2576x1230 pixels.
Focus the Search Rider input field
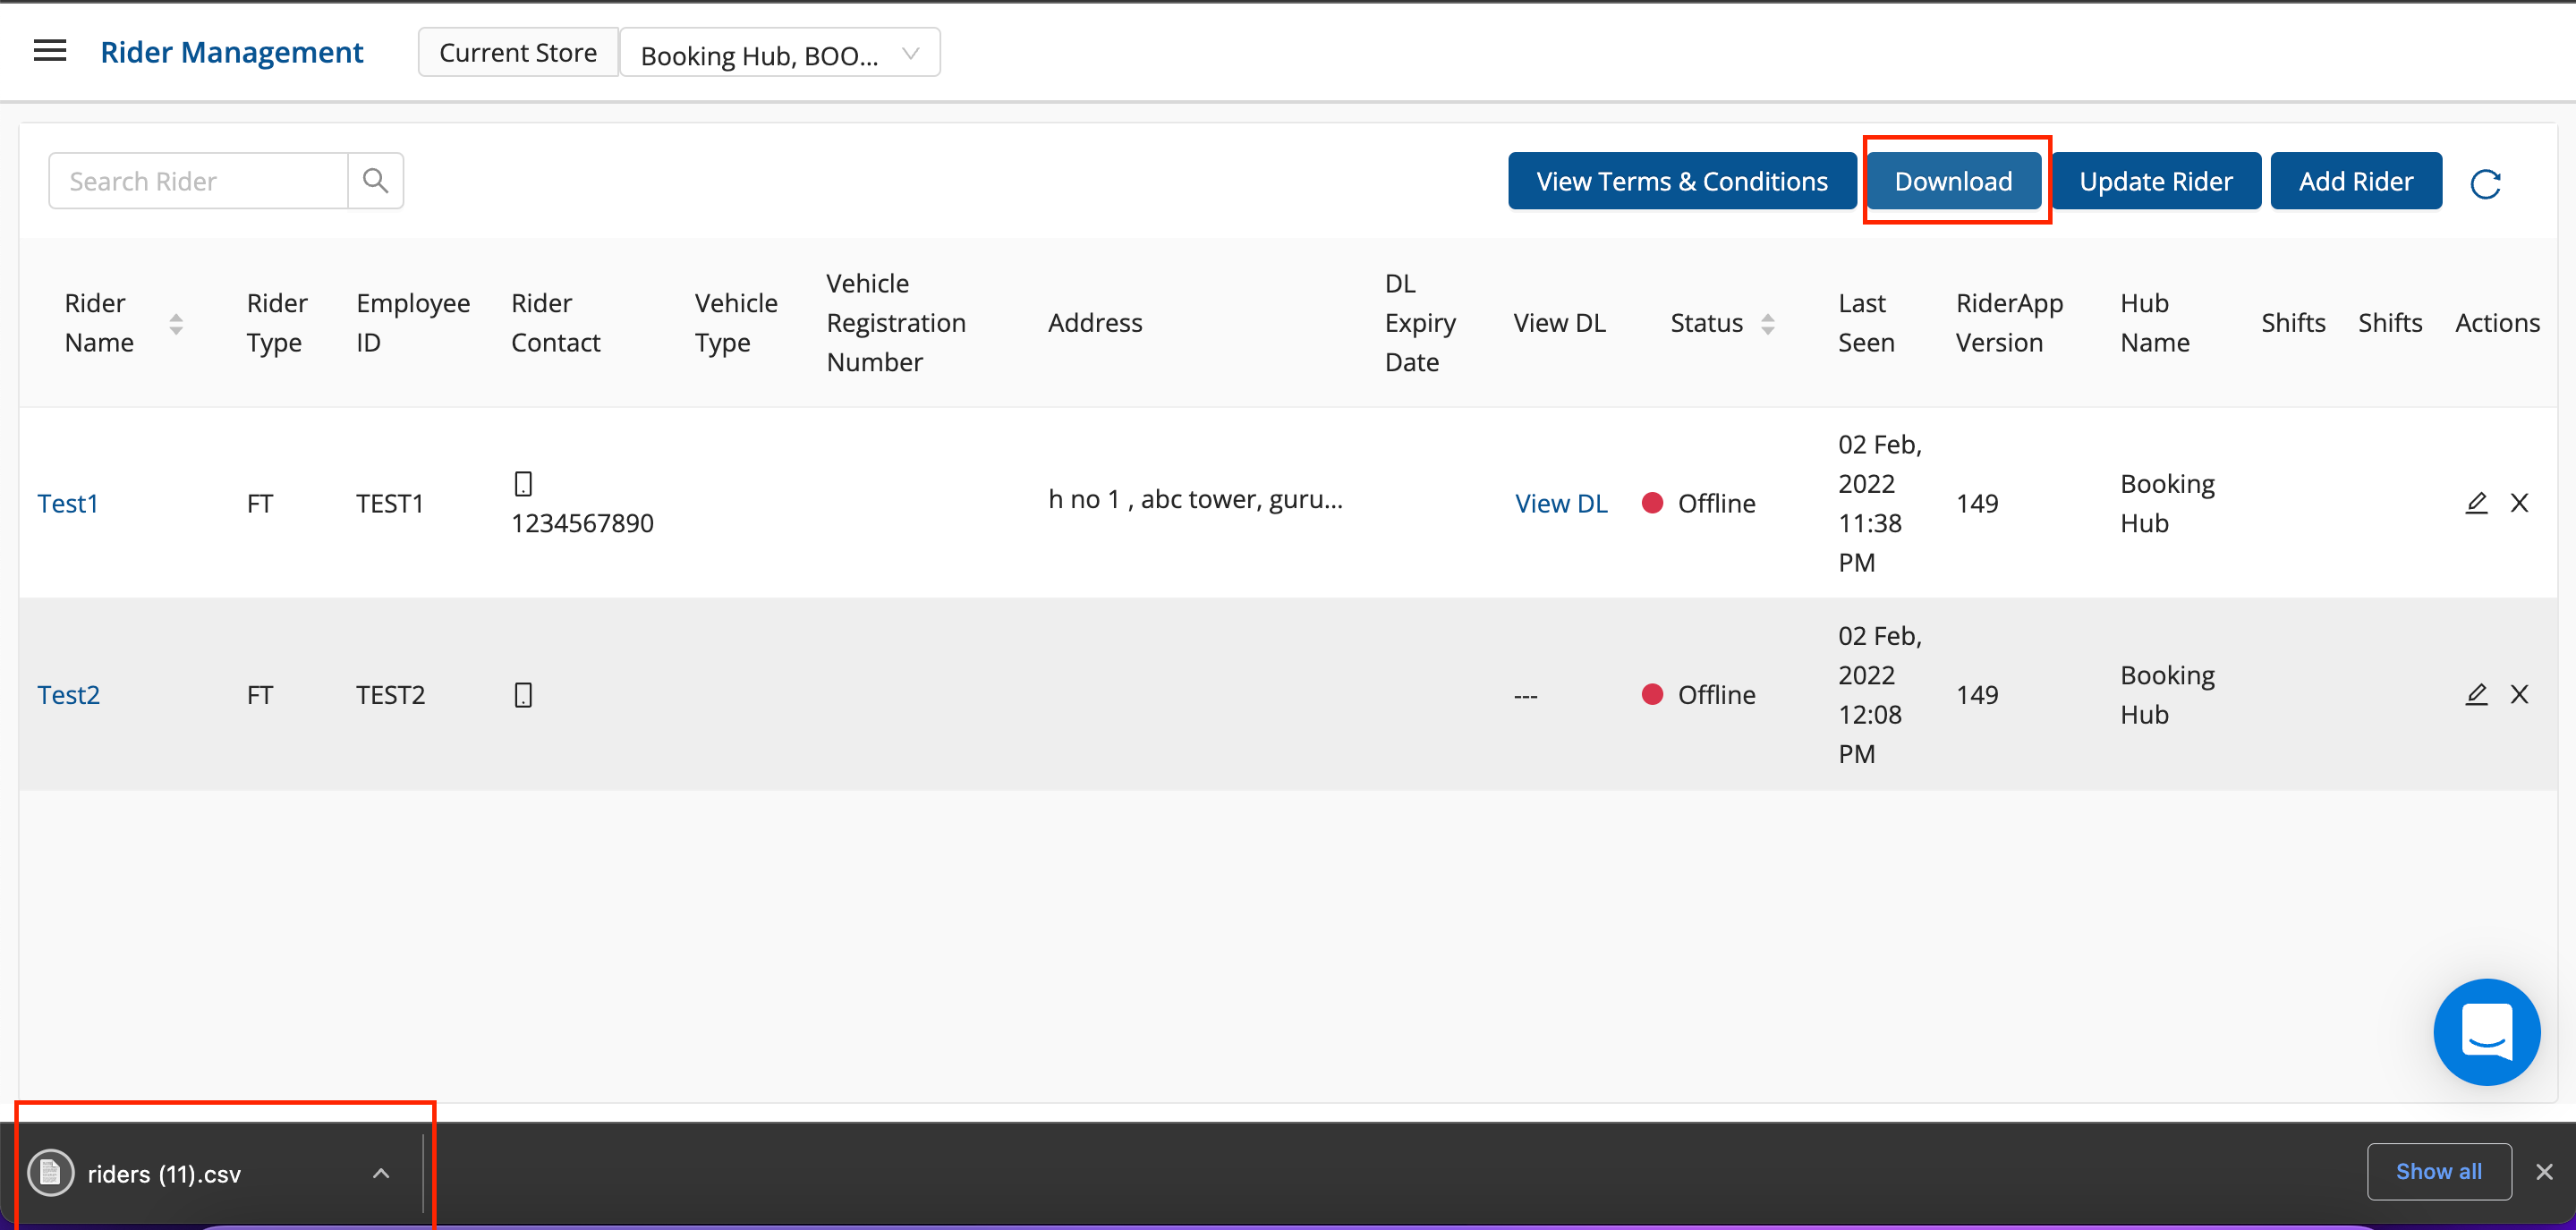tap(198, 181)
